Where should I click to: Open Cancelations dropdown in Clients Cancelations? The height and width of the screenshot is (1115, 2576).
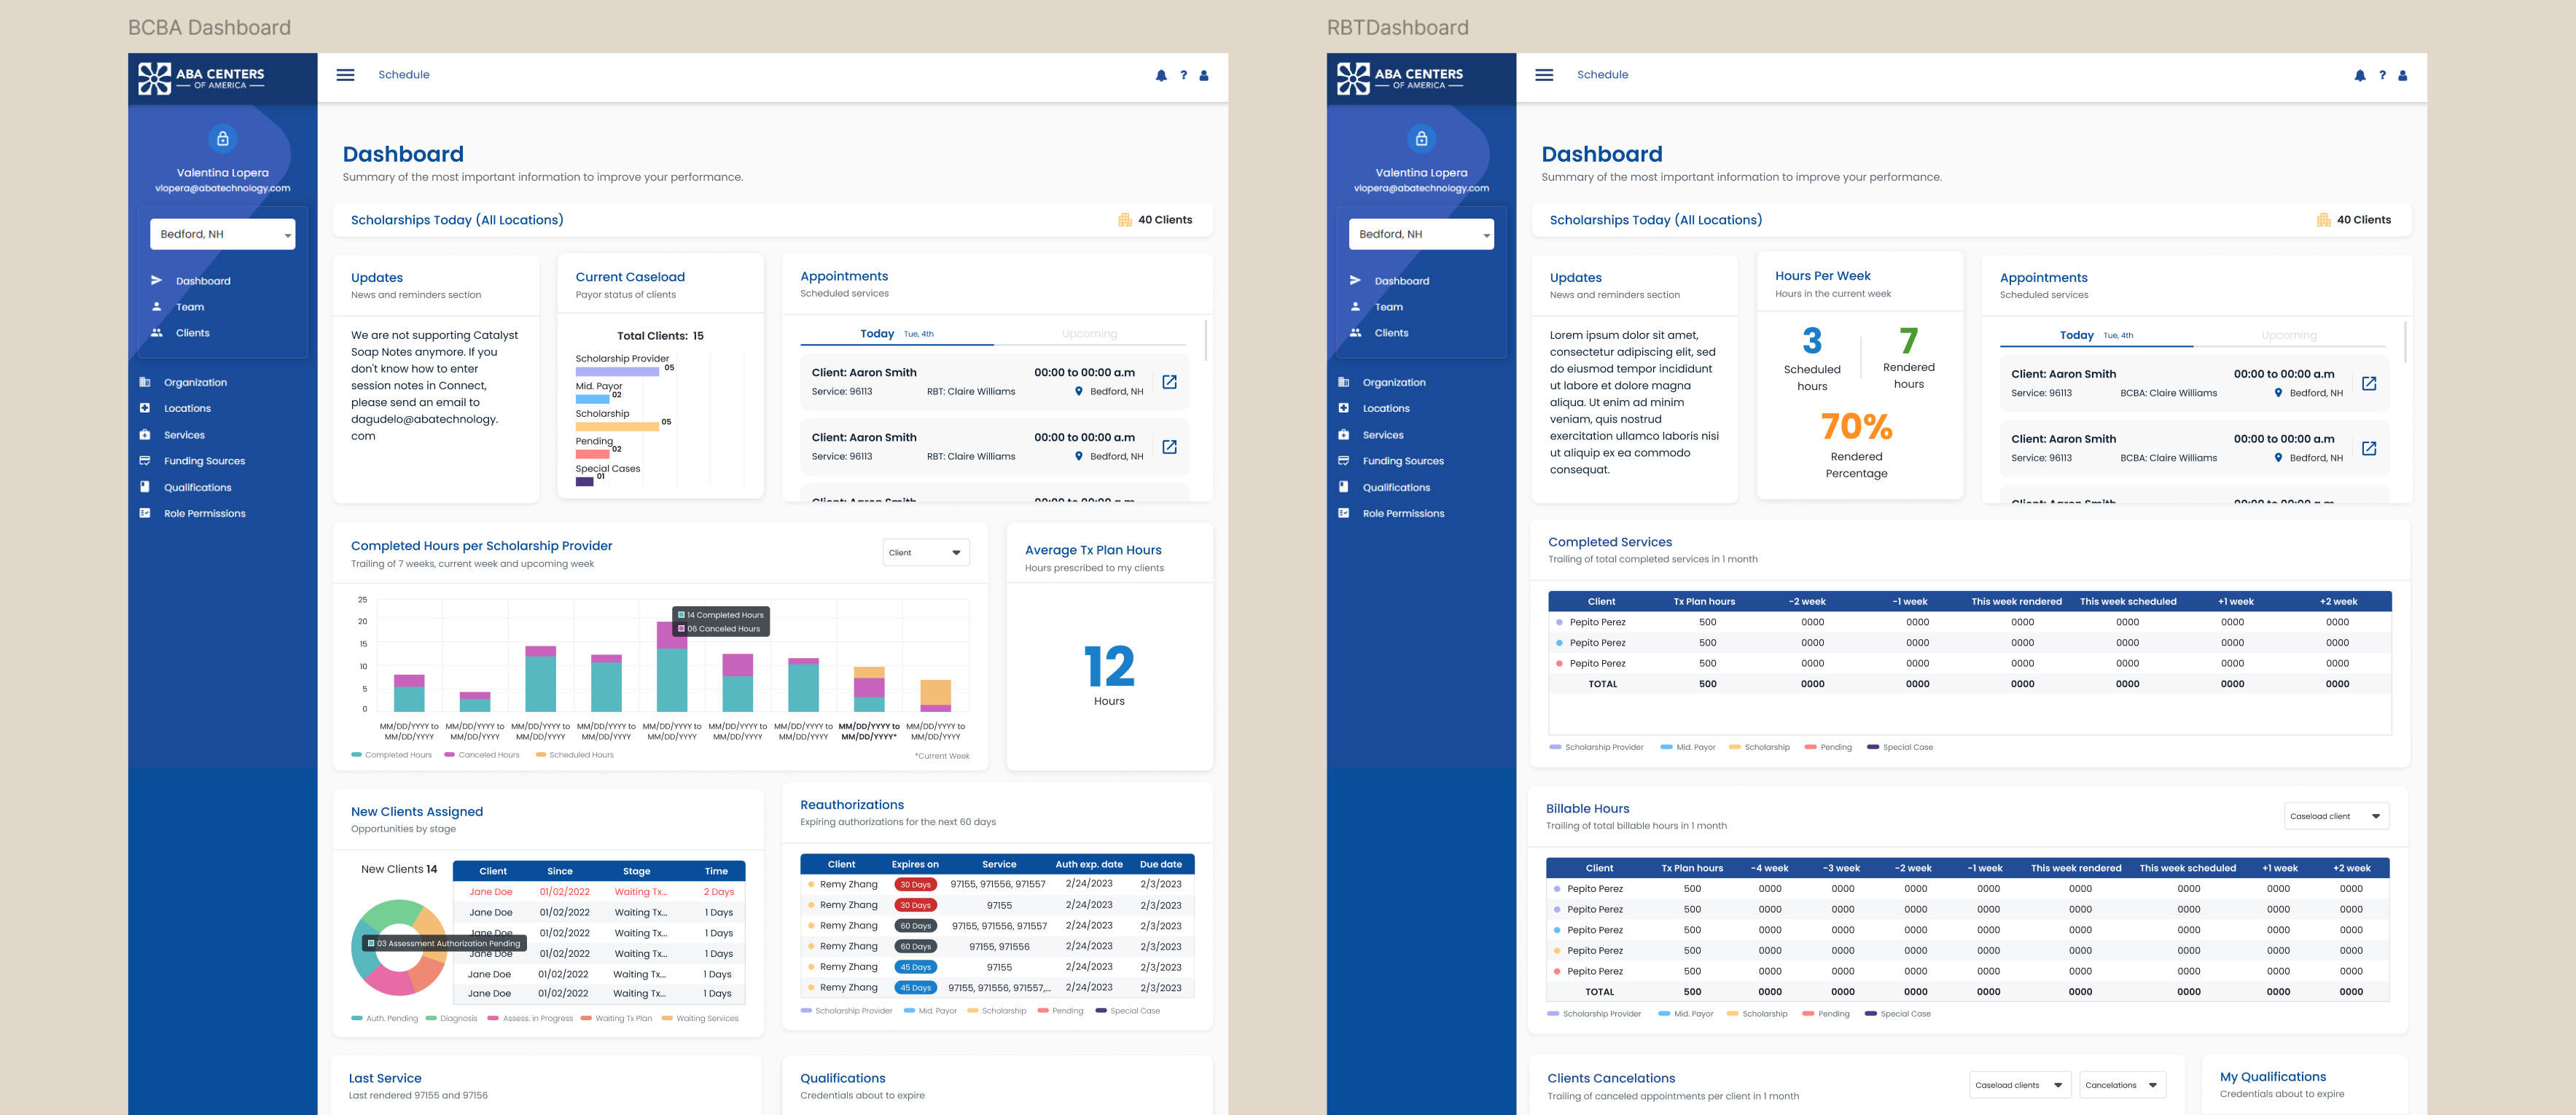coord(2122,1085)
